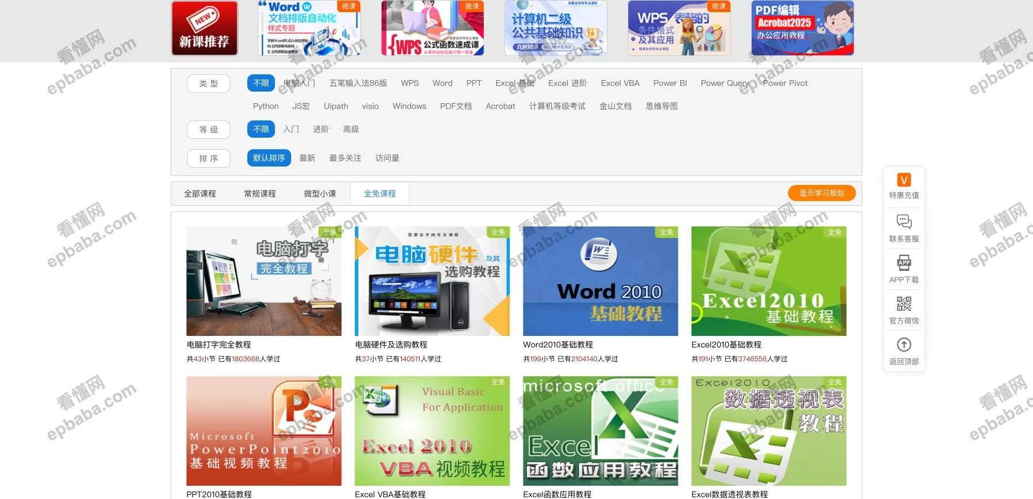1033x499 pixels.
Task: Filter by PPT type
Action: coord(474,83)
